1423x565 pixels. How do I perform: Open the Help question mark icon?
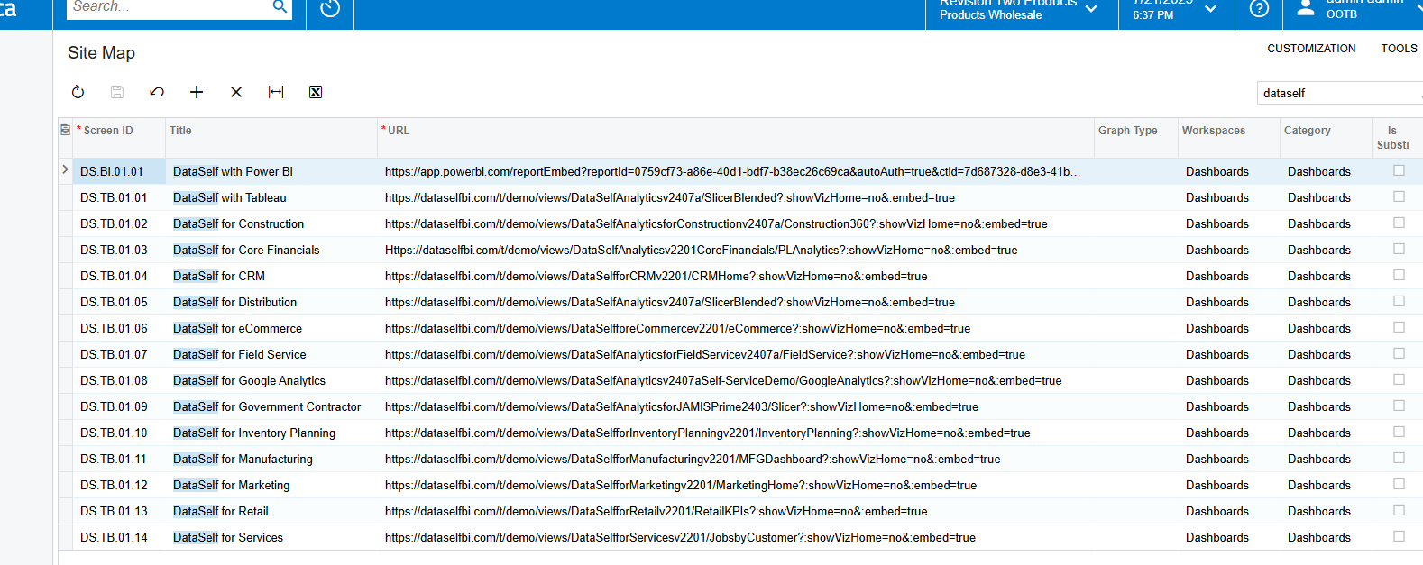coord(1260,9)
